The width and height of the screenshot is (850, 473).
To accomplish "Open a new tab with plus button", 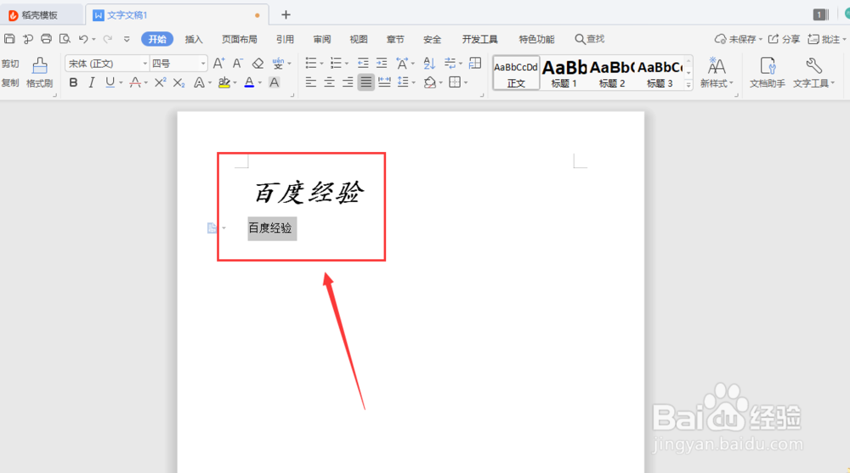I will [286, 14].
